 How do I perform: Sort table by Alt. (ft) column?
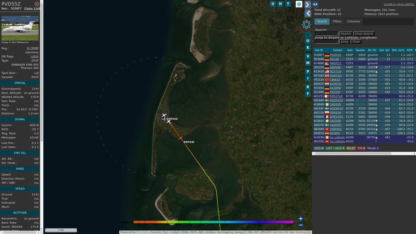coord(372,50)
